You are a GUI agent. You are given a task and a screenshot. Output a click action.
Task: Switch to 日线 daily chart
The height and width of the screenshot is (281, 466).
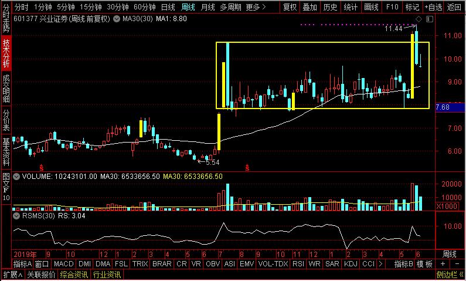pos(168,7)
